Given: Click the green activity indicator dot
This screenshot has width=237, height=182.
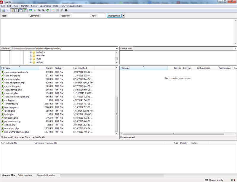Looking at the screenshot, I should point(232,180).
